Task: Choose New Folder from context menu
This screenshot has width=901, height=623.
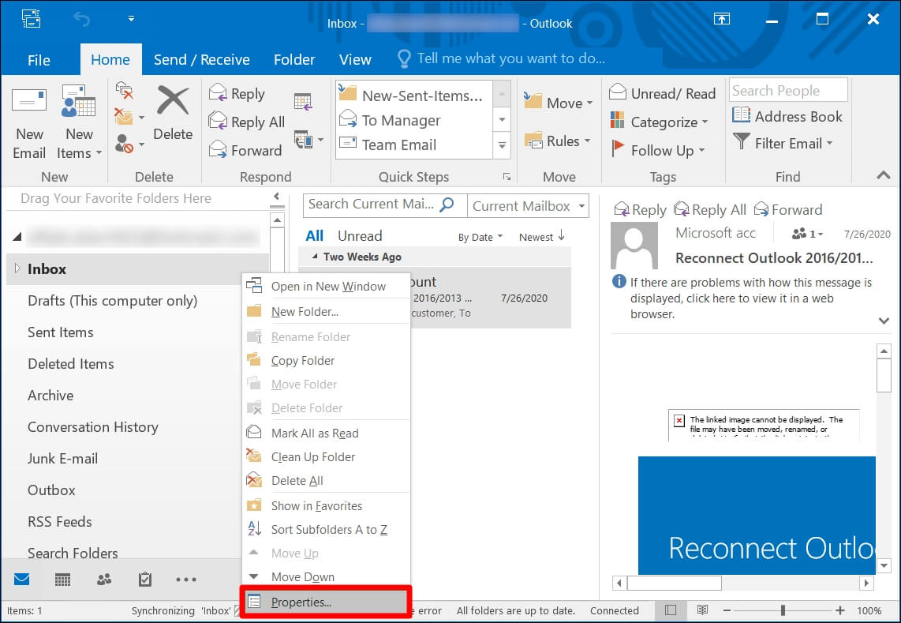Action: click(327, 312)
